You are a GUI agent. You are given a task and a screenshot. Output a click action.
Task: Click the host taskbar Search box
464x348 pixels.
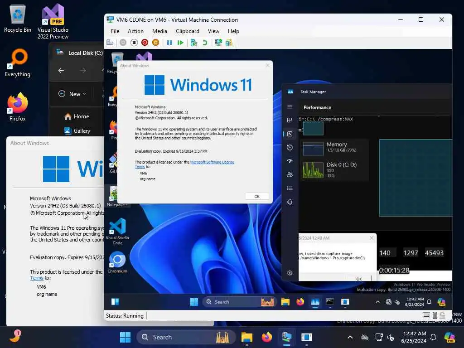click(x=186, y=337)
